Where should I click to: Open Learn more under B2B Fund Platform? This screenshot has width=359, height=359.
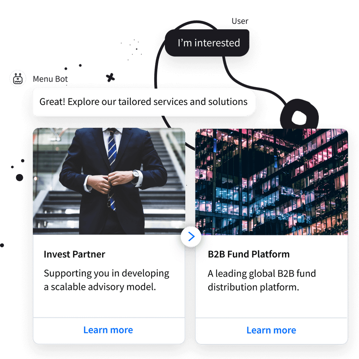271,330
